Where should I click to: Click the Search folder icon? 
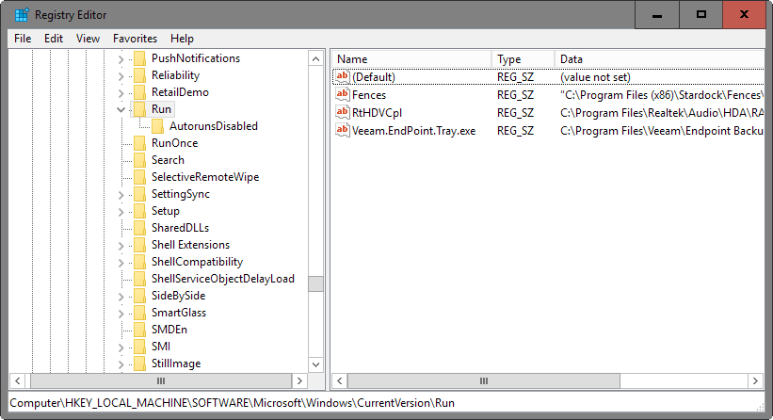140,160
